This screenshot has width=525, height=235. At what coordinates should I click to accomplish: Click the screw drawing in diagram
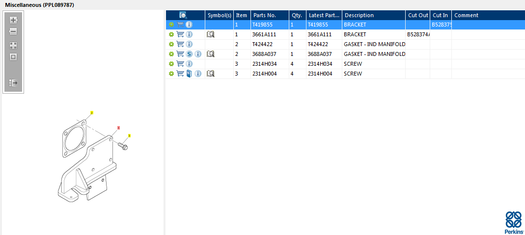click(123, 146)
